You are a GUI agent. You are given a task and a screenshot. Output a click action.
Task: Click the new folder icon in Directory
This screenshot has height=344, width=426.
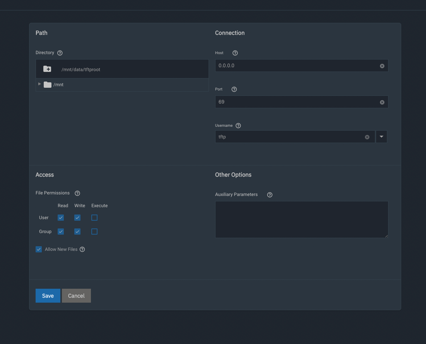47,69
